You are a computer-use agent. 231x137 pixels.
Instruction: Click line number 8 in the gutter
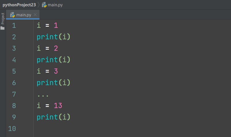point(14,106)
